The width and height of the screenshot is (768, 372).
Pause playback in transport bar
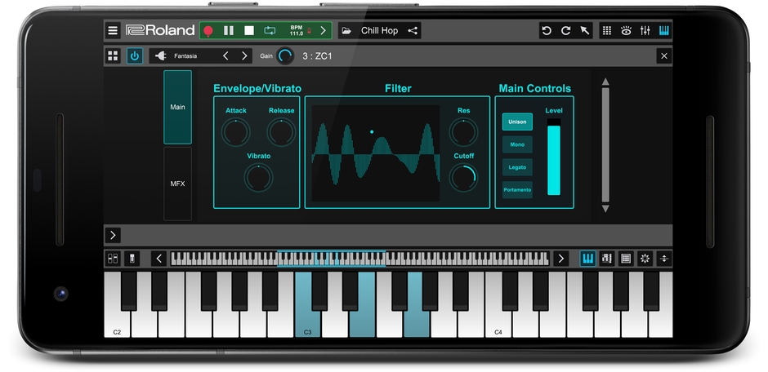click(x=229, y=31)
